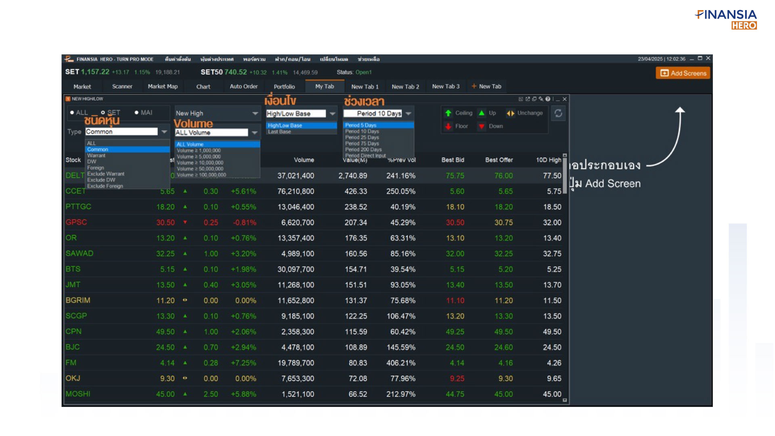
Task: Toggle the red Down triangle filter
Action: 482,126
